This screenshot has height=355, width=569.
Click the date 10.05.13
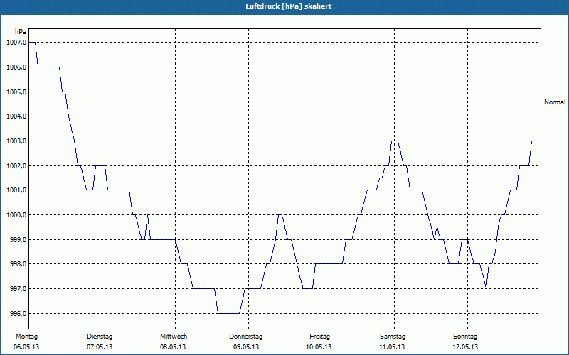point(319,347)
